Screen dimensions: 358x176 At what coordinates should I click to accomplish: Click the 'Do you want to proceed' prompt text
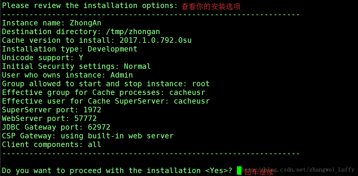point(117,171)
